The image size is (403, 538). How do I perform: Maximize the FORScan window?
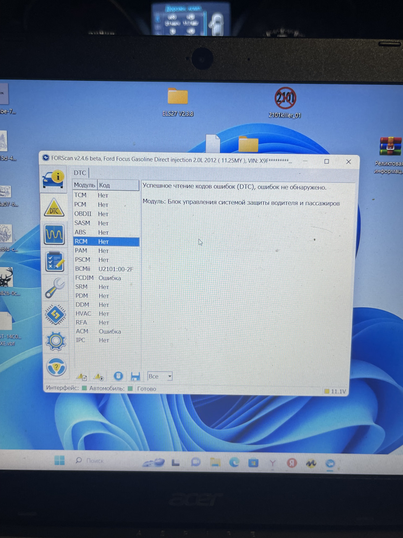click(x=327, y=161)
